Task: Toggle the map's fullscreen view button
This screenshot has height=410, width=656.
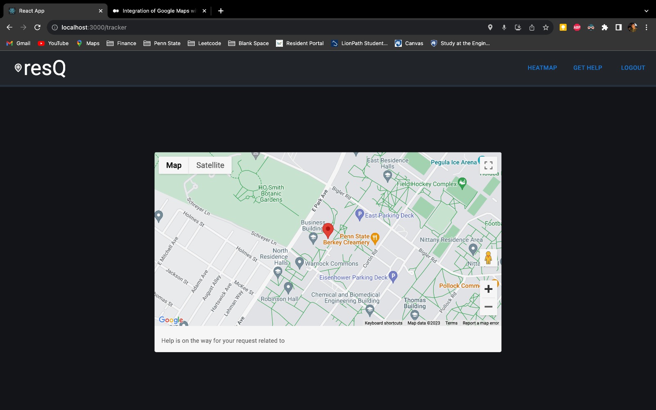Action: pos(488,165)
